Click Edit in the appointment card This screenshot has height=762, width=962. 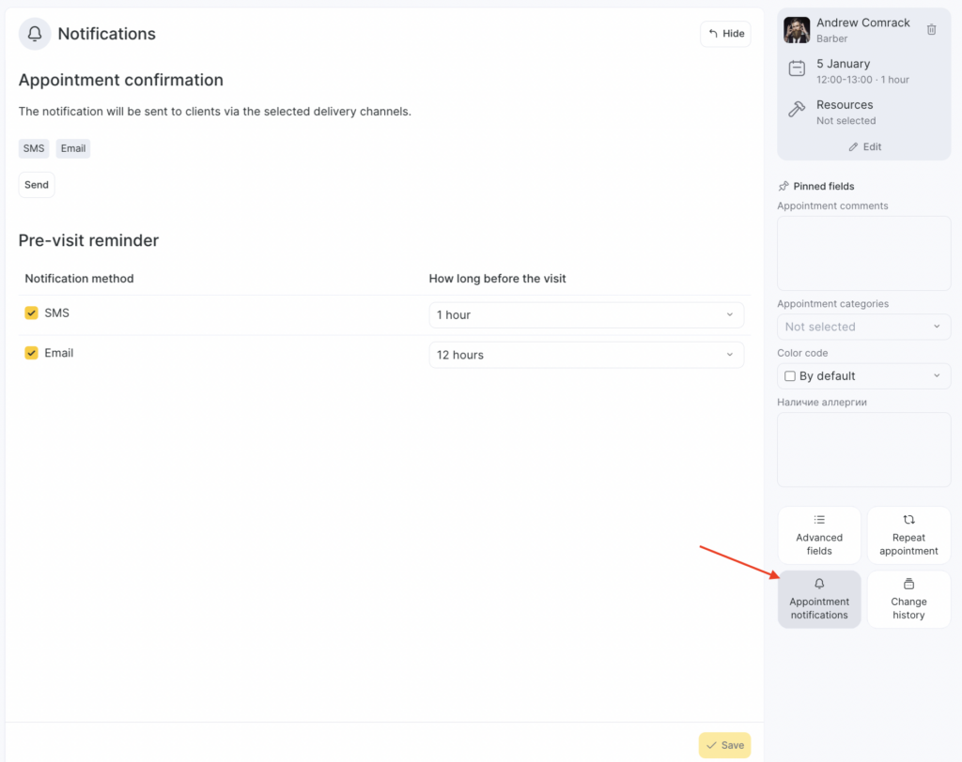click(x=864, y=147)
